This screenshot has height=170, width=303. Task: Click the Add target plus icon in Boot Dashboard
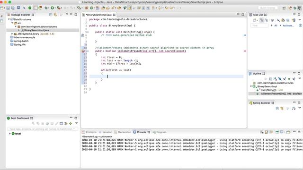(71, 123)
